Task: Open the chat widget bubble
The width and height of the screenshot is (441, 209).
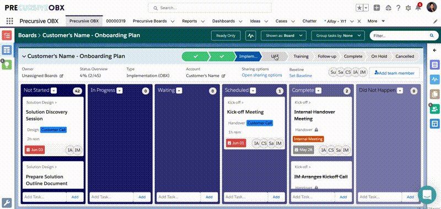Action: [x=427, y=195]
